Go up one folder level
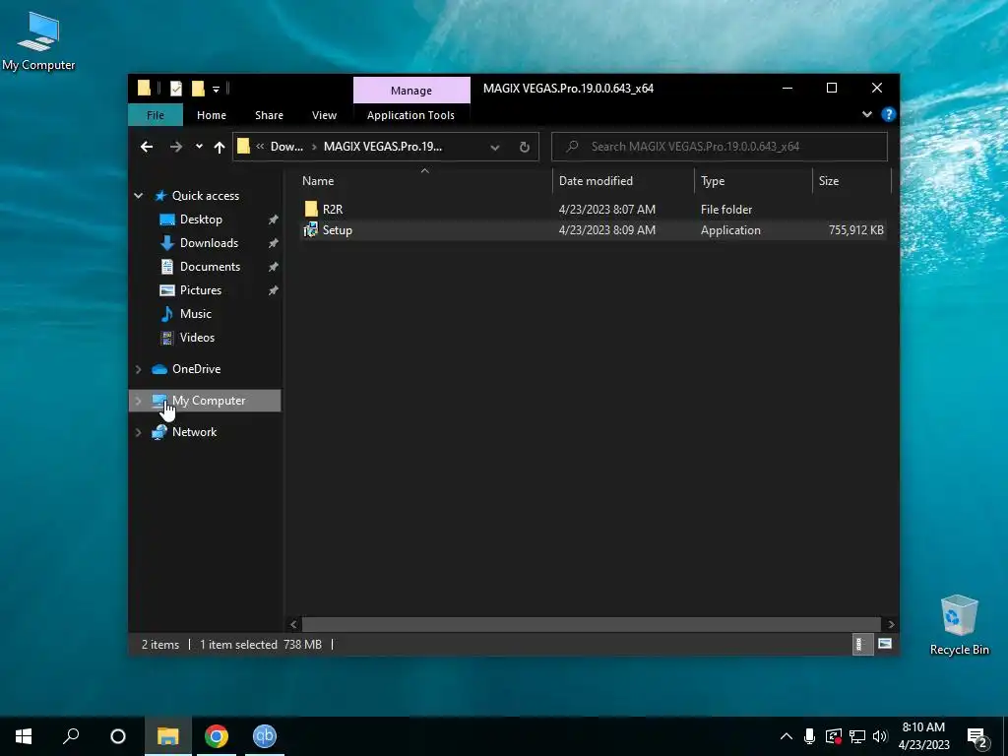The width and height of the screenshot is (1008, 756). coord(220,148)
